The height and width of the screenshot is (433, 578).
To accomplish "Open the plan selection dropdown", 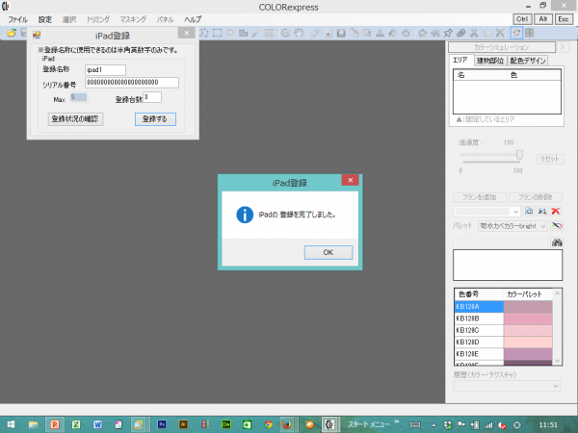I will click(x=486, y=212).
